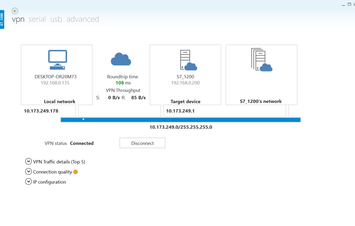355x226 pixels.
Task: Switch to the advanced tab
Action: pos(83,19)
